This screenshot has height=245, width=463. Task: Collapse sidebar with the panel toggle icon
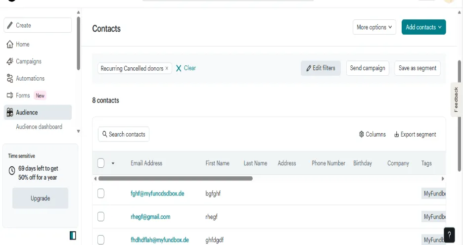coord(73,236)
